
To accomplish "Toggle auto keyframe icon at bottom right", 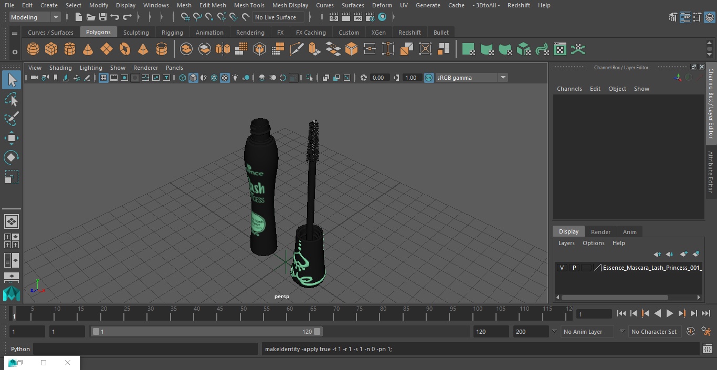I will pyautogui.click(x=691, y=332).
